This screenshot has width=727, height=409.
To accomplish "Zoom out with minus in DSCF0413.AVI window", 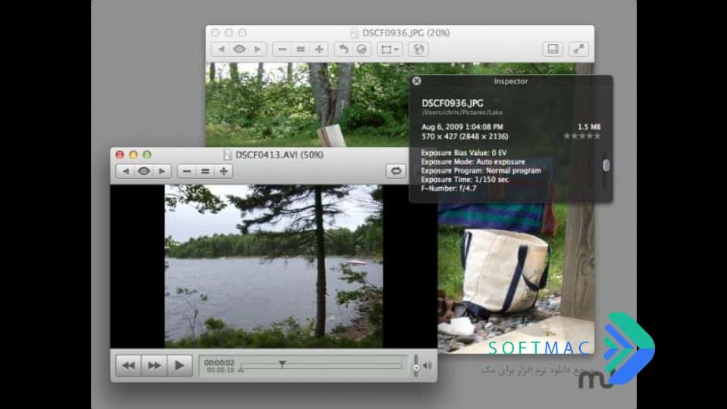I will [x=186, y=171].
